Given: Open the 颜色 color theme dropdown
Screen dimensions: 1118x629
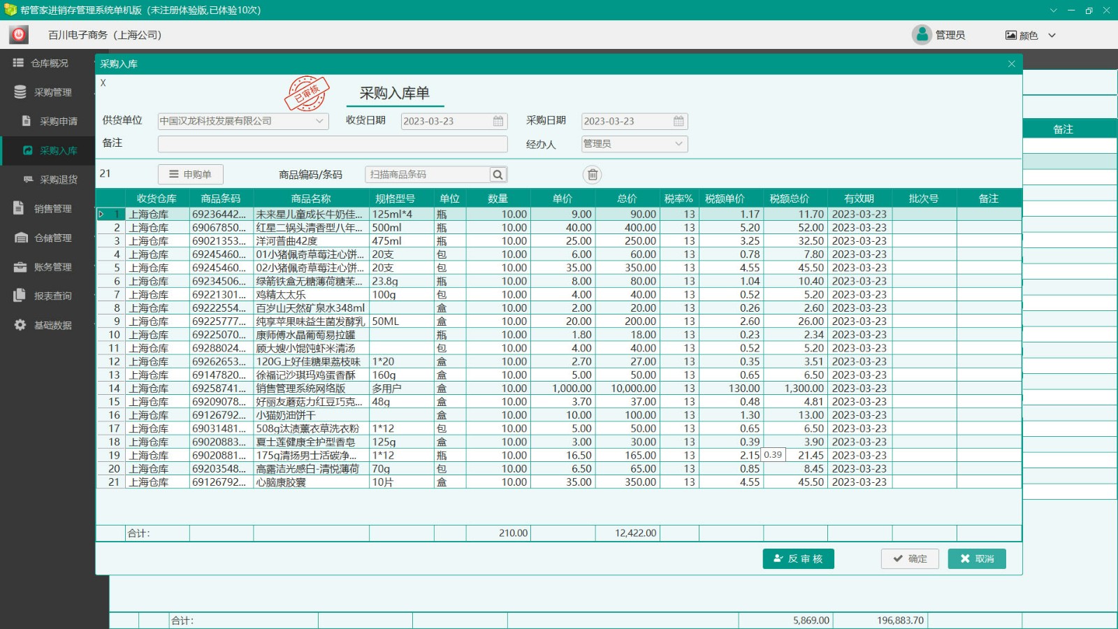Looking at the screenshot, I should tap(1031, 35).
